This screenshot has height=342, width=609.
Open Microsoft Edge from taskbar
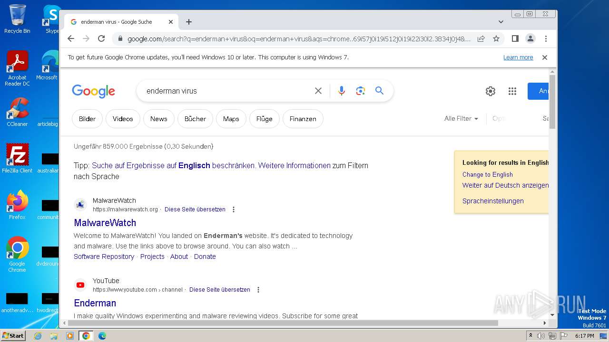pyautogui.click(x=102, y=336)
